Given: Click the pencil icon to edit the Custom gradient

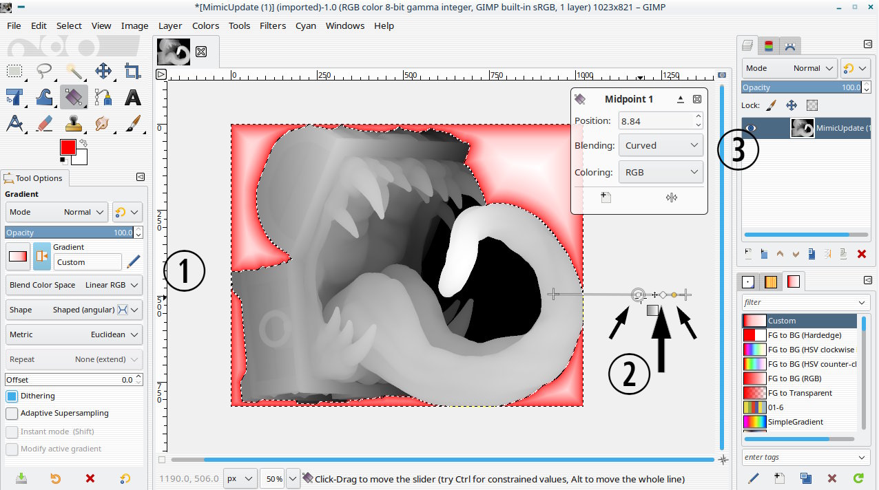Looking at the screenshot, I should [x=134, y=261].
